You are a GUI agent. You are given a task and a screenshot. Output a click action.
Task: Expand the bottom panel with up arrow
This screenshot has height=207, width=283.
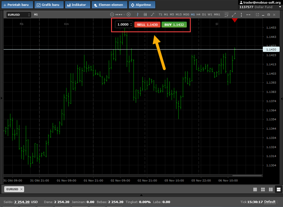click(x=141, y=195)
